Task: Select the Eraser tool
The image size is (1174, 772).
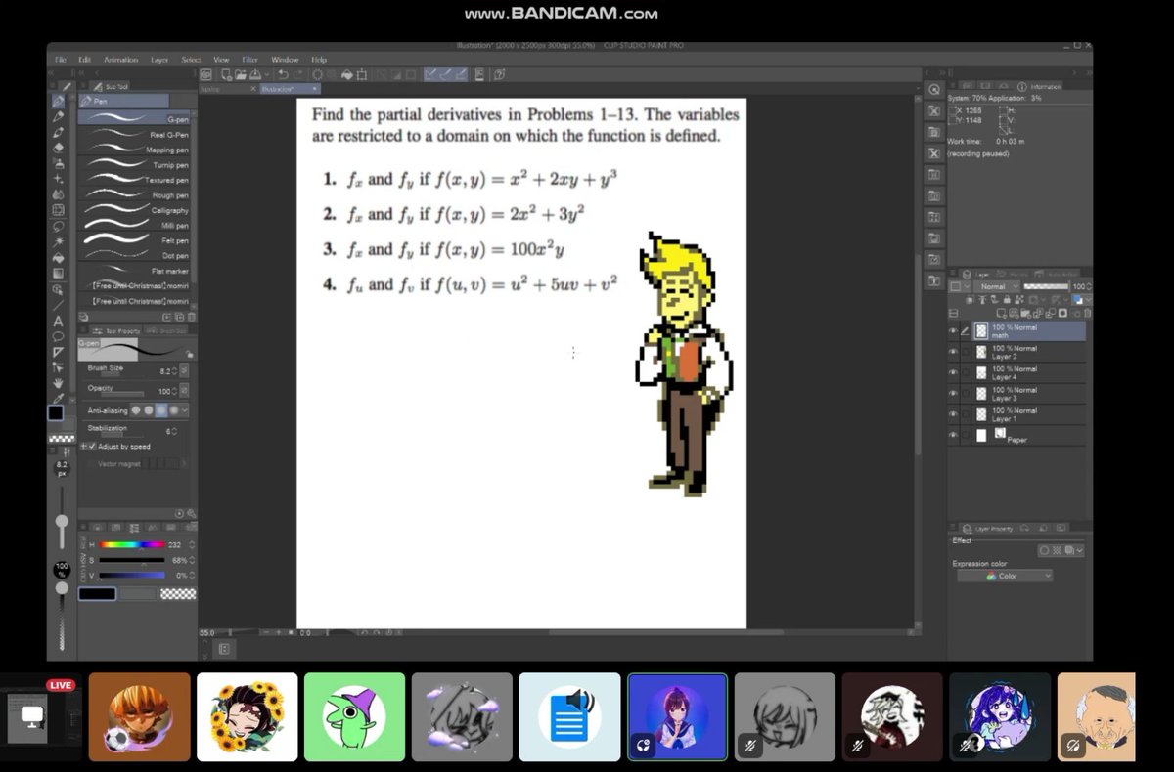Action: pos(59,149)
